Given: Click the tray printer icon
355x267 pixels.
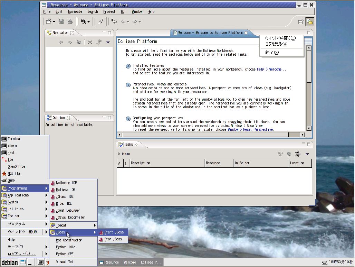Looking at the screenshot, I should point(324,263).
